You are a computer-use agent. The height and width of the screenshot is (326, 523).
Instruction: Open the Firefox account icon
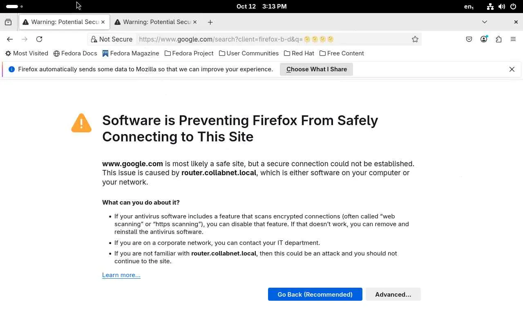484,39
